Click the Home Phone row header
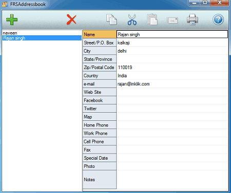The image size is (231, 193). (100, 125)
